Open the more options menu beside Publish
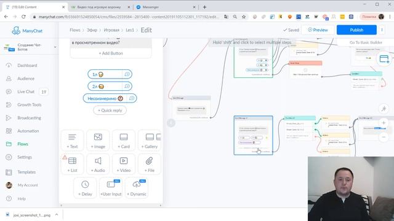This screenshot has height=221, width=394. (382, 30)
